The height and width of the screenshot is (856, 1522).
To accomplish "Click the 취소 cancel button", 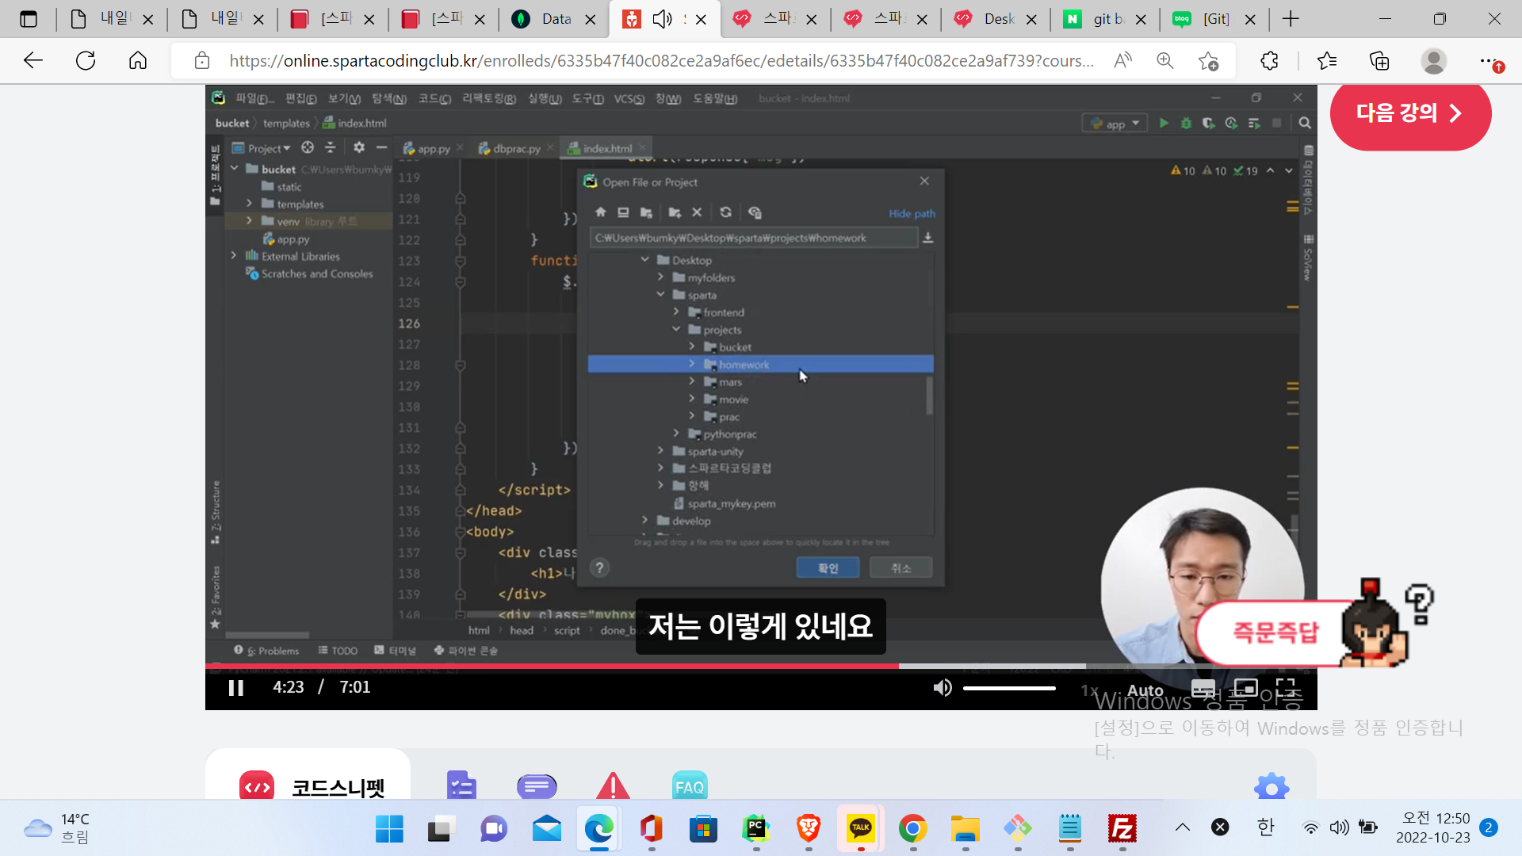I will tap(901, 568).
